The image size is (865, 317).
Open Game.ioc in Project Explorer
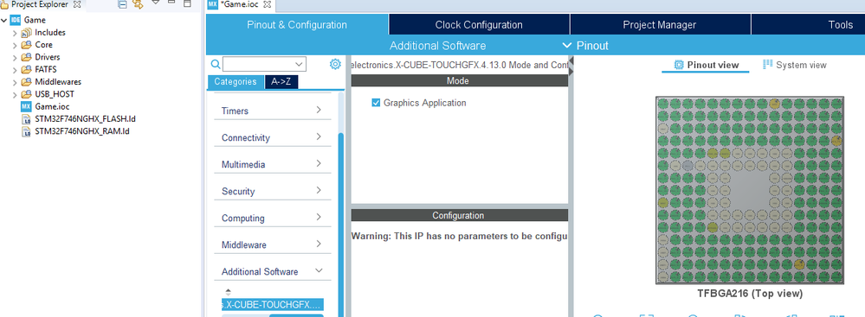pyautogui.click(x=45, y=106)
